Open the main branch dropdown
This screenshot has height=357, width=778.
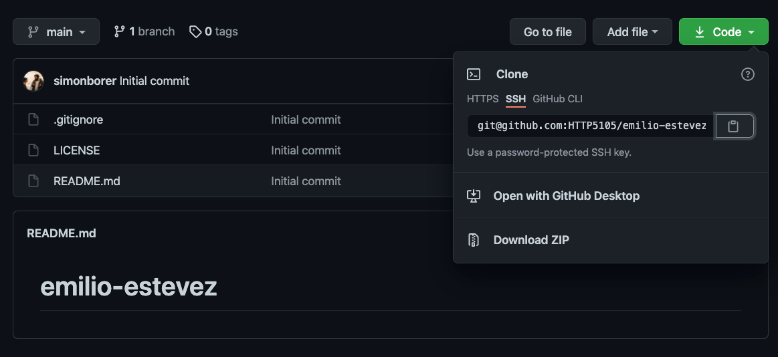pyautogui.click(x=56, y=31)
